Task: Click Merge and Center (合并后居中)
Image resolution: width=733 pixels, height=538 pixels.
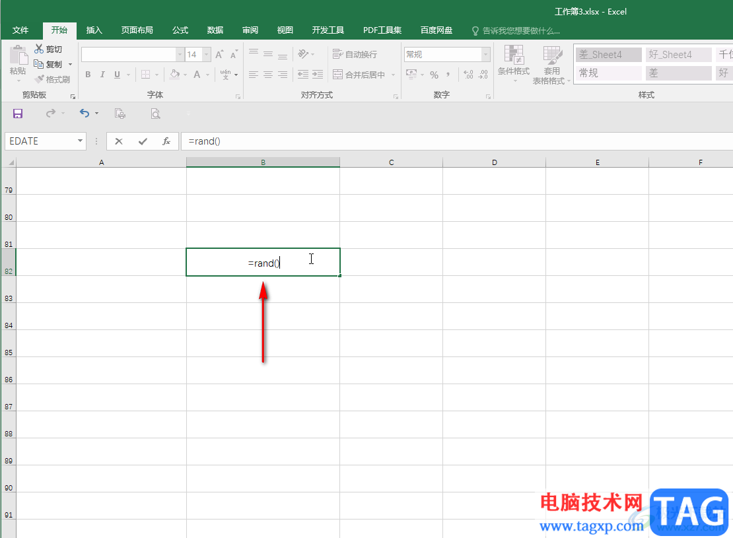Action: pos(359,75)
